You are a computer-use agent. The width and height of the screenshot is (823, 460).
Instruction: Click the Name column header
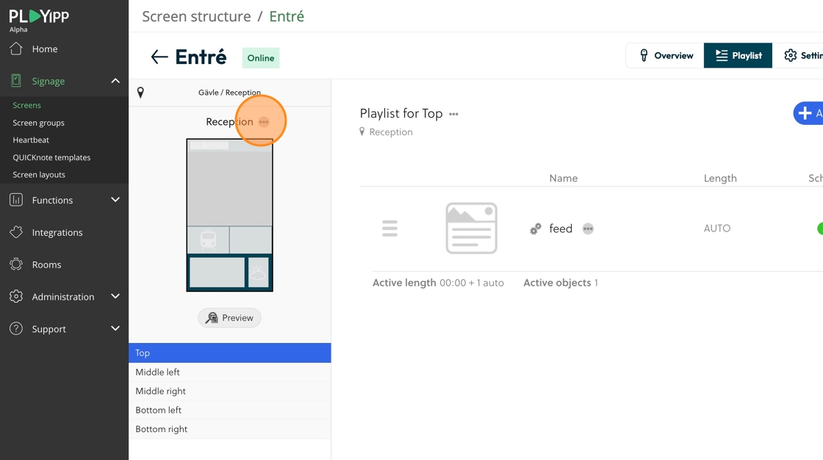coord(563,178)
